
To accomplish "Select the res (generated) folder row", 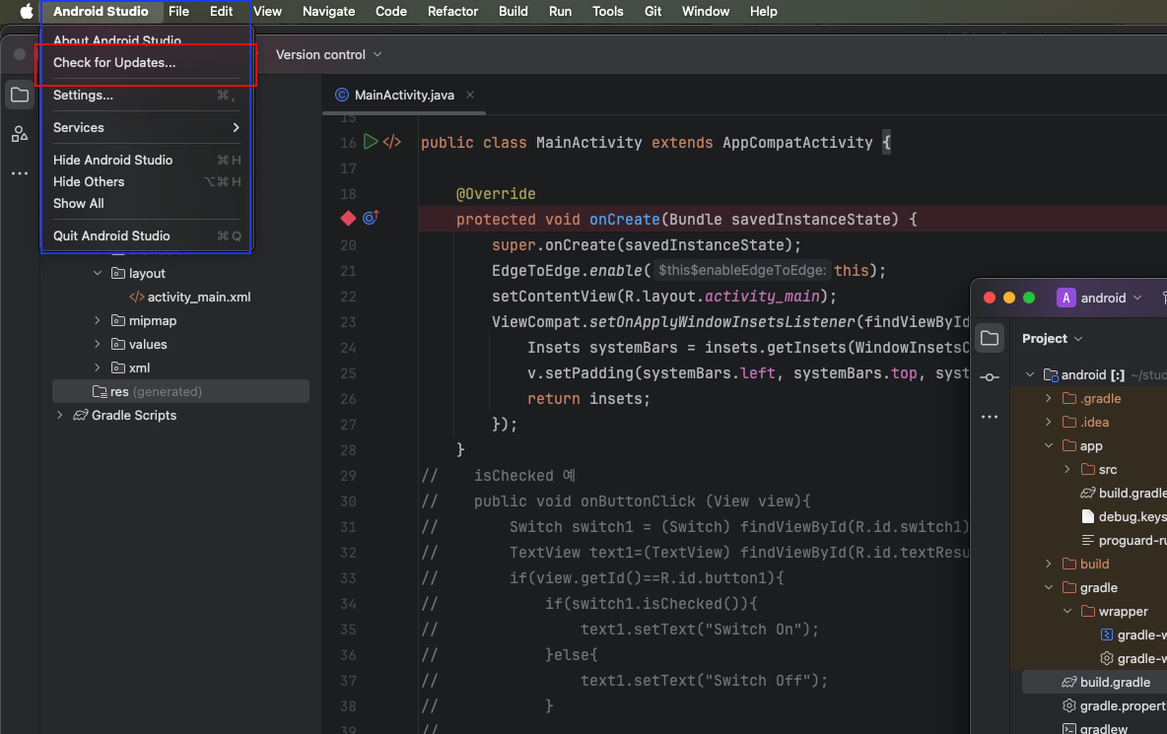I will [x=180, y=391].
